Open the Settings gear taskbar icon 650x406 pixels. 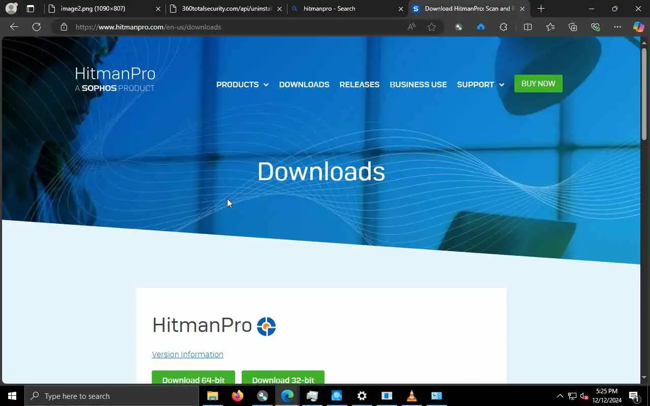click(362, 396)
